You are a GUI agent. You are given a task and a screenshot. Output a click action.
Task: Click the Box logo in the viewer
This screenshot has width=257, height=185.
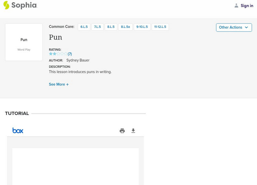(x=18, y=130)
